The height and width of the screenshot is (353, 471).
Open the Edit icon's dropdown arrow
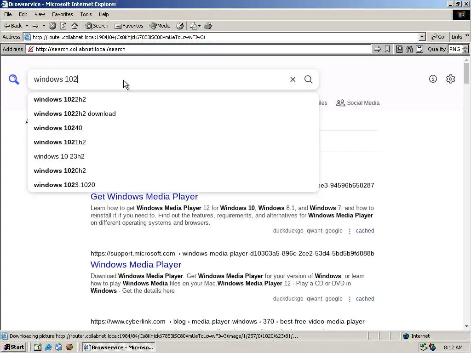tap(199, 26)
